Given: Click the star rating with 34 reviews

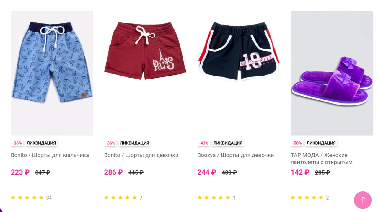Looking at the screenshot, I should point(31,198).
